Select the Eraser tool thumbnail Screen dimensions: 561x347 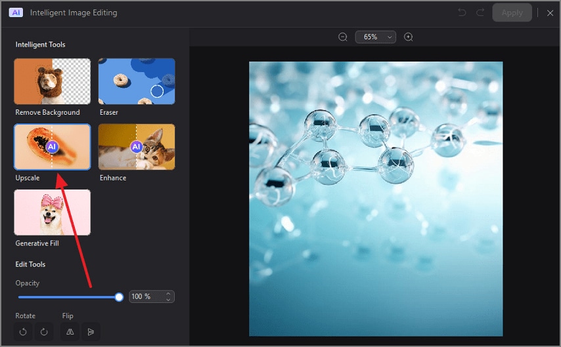(x=137, y=81)
